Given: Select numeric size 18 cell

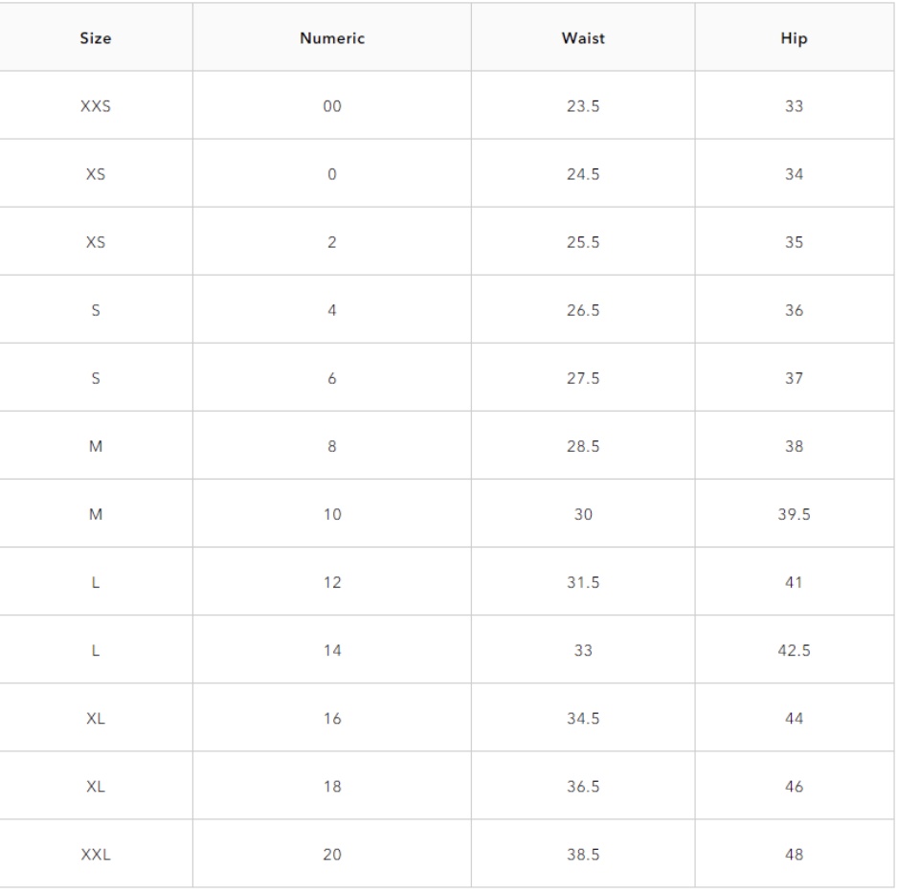Looking at the screenshot, I should click(332, 787).
